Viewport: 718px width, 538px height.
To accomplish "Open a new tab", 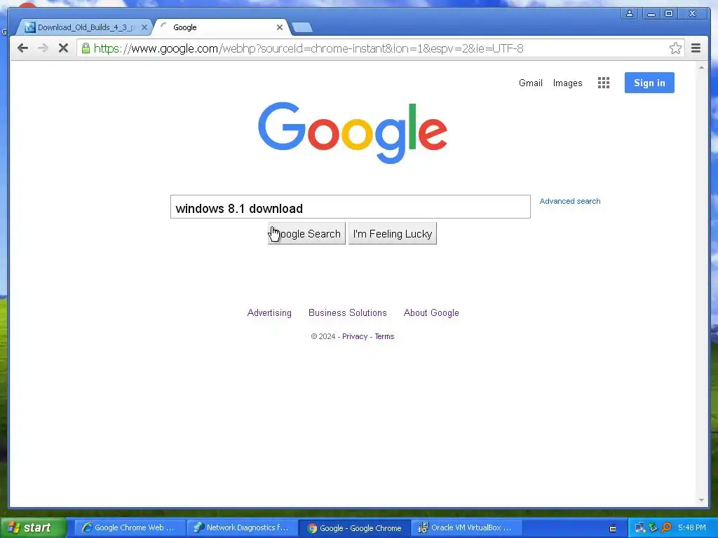I will pyautogui.click(x=302, y=27).
